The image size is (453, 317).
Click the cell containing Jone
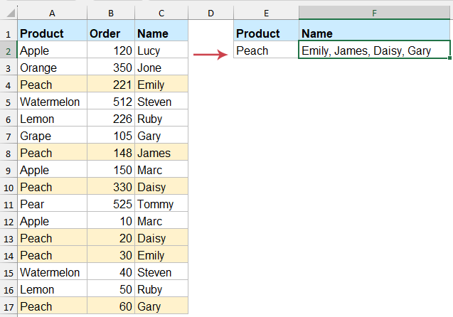tap(161, 68)
